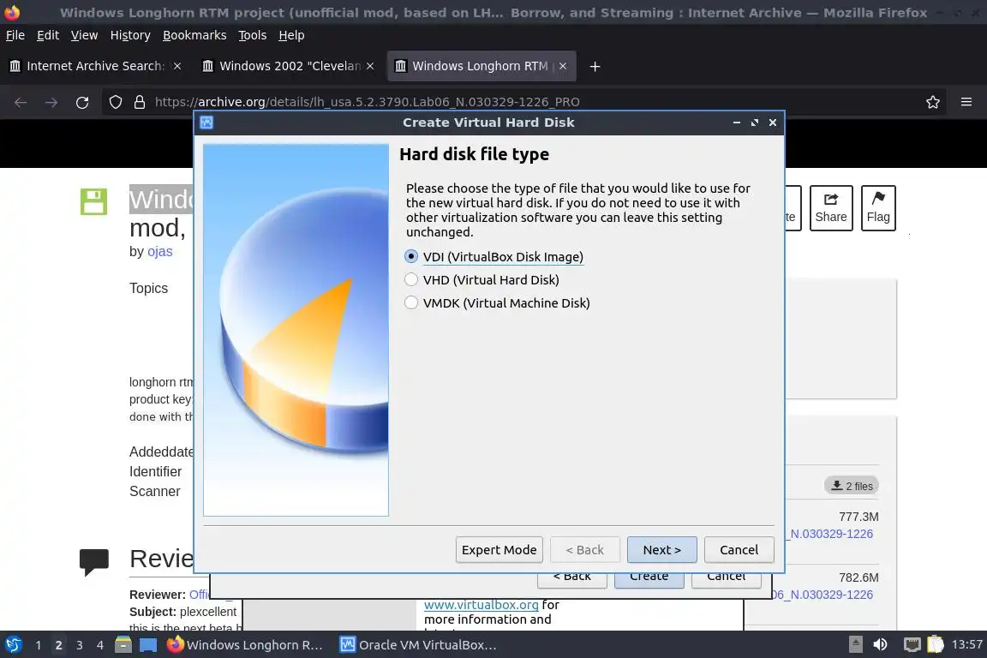Screen dimensions: 987x658
Task: Open a new Firefox tab
Action: [x=595, y=66]
